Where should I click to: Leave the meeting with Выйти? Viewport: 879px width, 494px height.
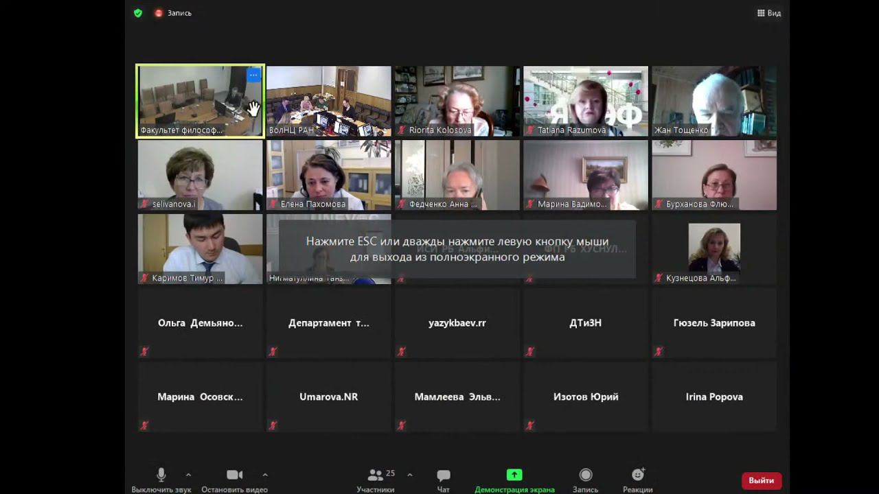pyautogui.click(x=762, y=480)
